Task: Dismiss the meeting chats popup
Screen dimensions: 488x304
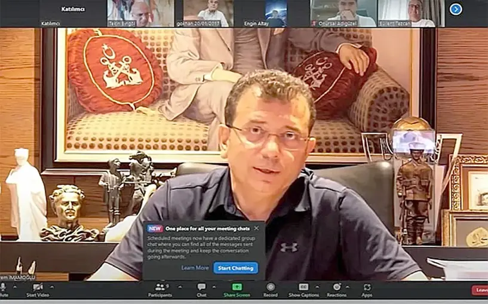Action: coord(256,228)
